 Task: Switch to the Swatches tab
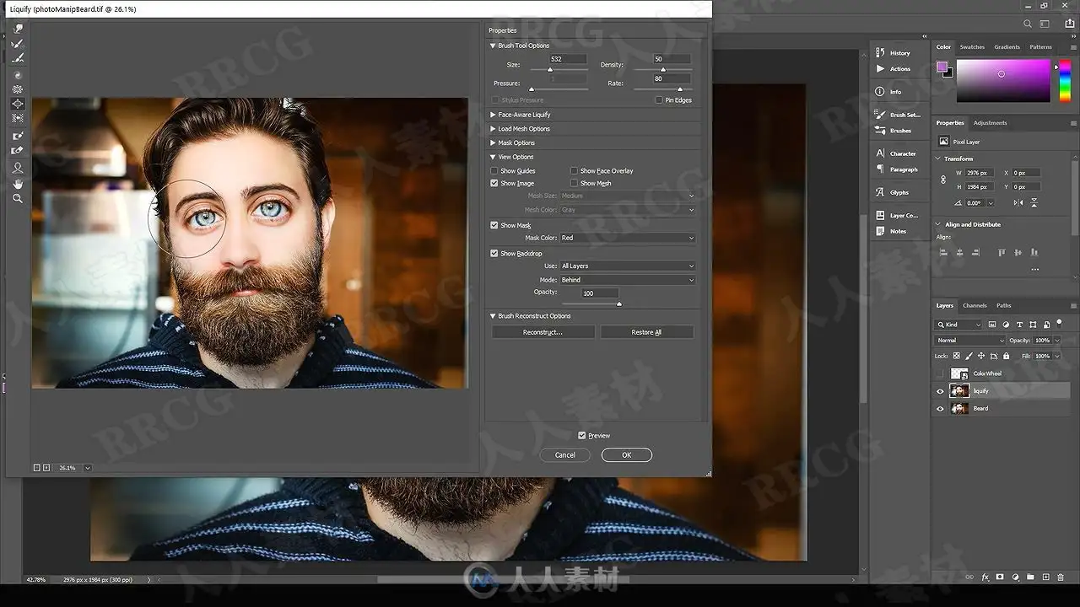[x=972, y=47]
